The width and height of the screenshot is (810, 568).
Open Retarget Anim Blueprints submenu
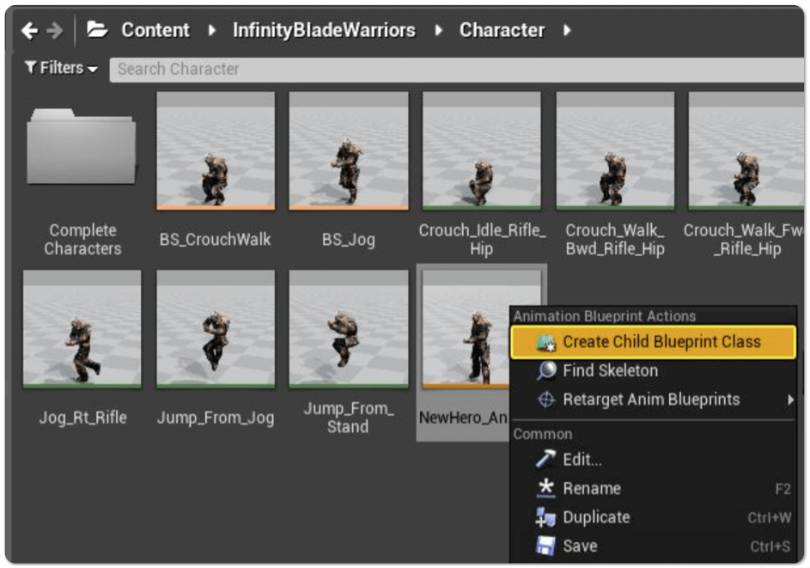653,400
